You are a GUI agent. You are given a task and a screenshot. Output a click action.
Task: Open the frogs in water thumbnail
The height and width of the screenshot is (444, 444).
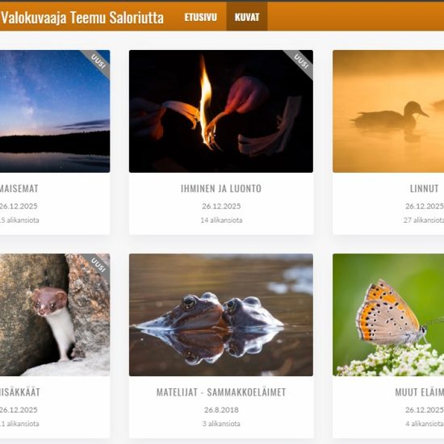point(221,315)
